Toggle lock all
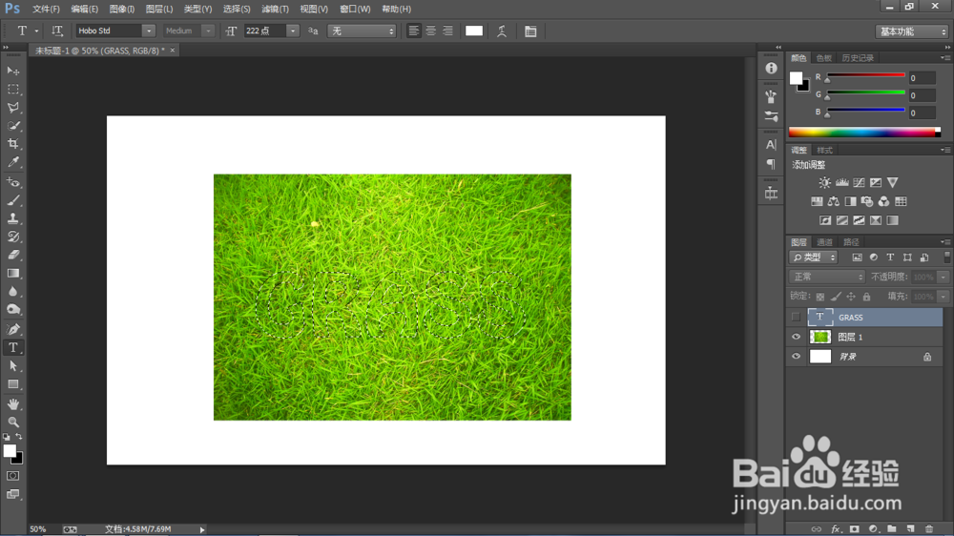Viewport: 954px width, 536px height. 866,297
